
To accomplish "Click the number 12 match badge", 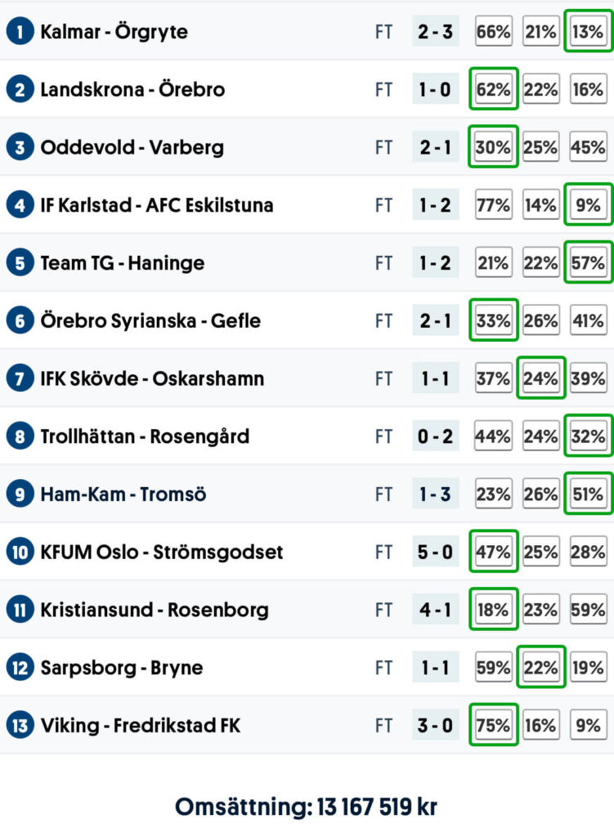I will point(19,668).
